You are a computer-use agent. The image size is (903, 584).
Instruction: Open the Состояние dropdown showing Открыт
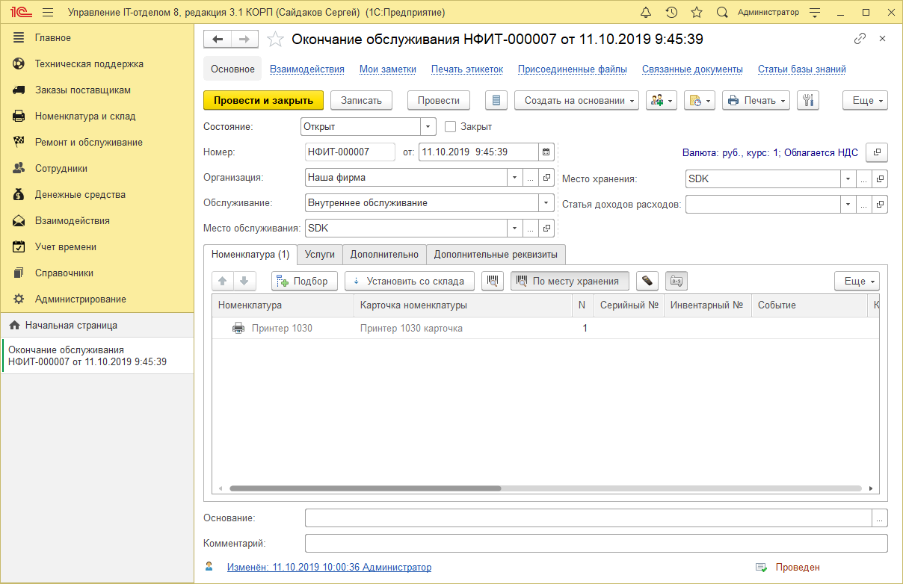pyautogui.click(x=427, y=126)
